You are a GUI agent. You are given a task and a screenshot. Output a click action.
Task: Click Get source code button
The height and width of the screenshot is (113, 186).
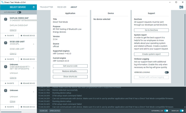[x=70, y=66]
